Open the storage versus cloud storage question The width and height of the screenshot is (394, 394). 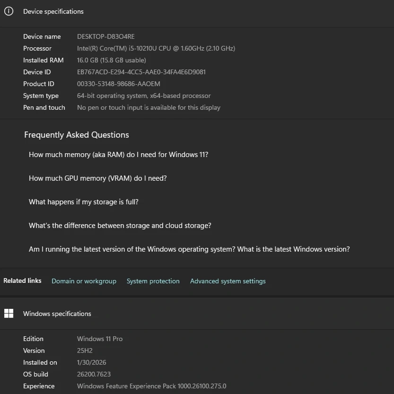point(120,226)
